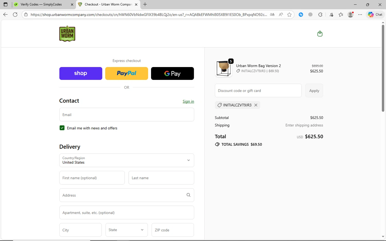
Task: Click the Address input field
Action: [x=127, y=195]
